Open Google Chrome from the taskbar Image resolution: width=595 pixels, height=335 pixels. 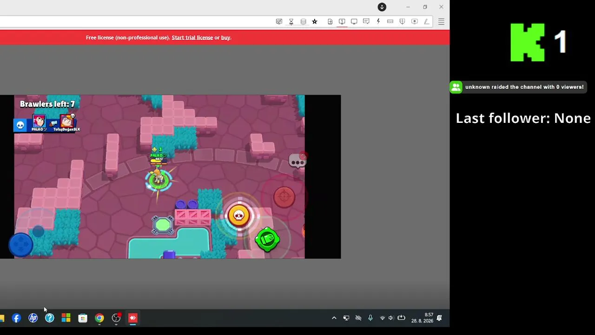[99, 318]
